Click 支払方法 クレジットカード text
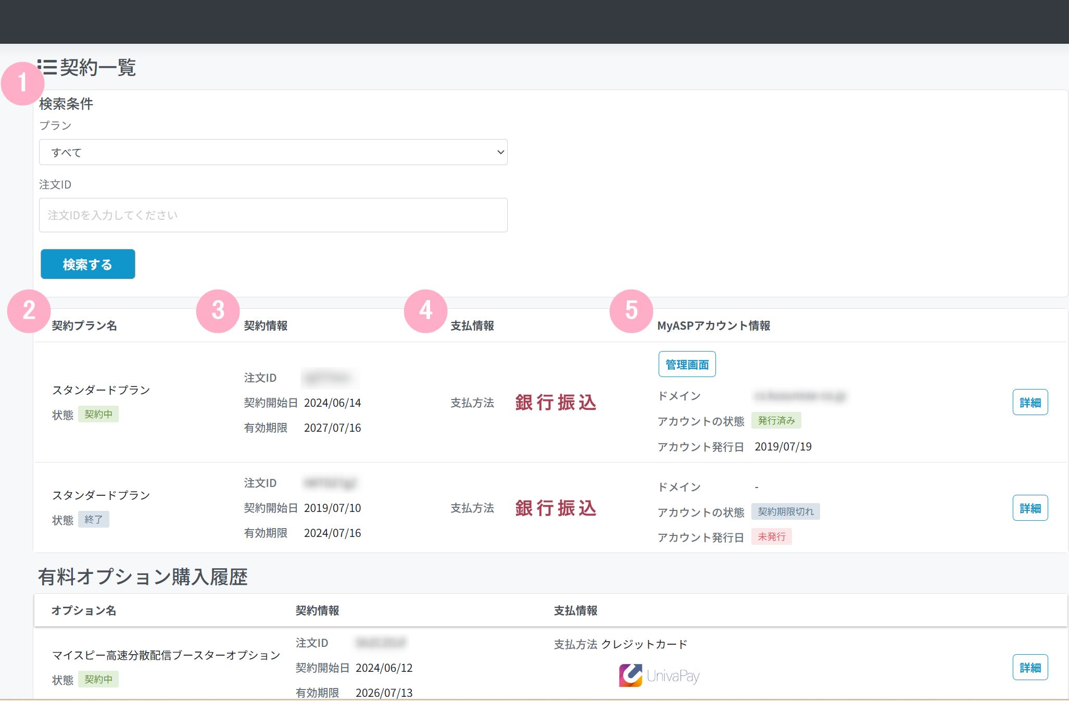 [x=621, y=644]
